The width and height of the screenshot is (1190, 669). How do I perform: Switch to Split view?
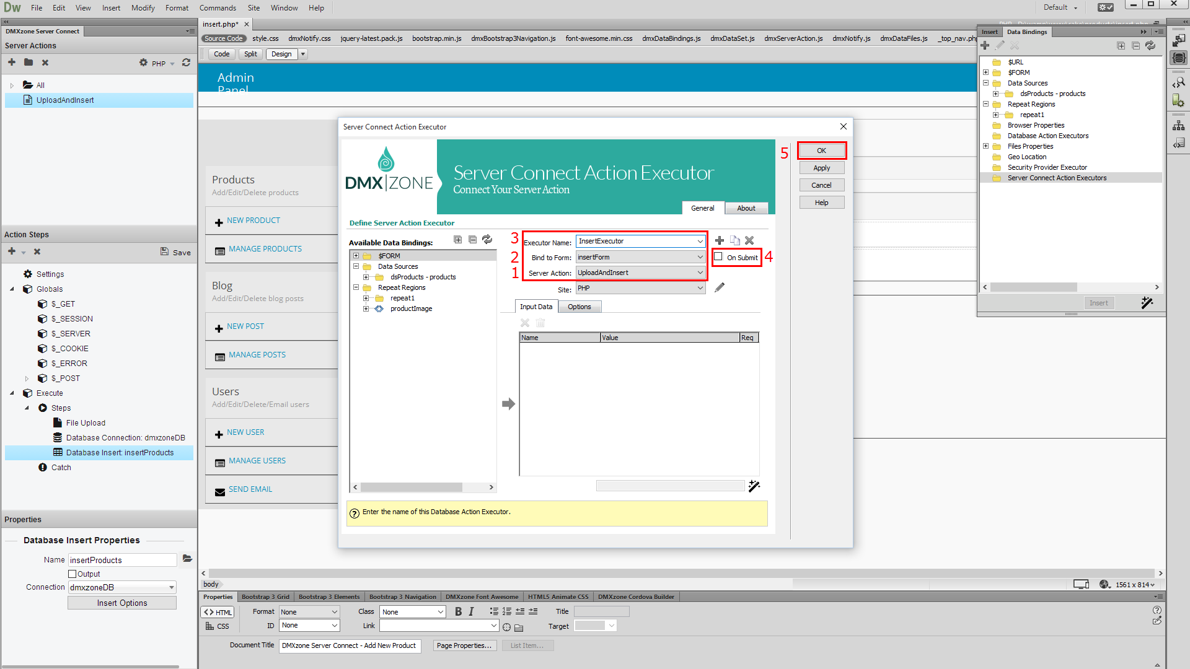250,54
